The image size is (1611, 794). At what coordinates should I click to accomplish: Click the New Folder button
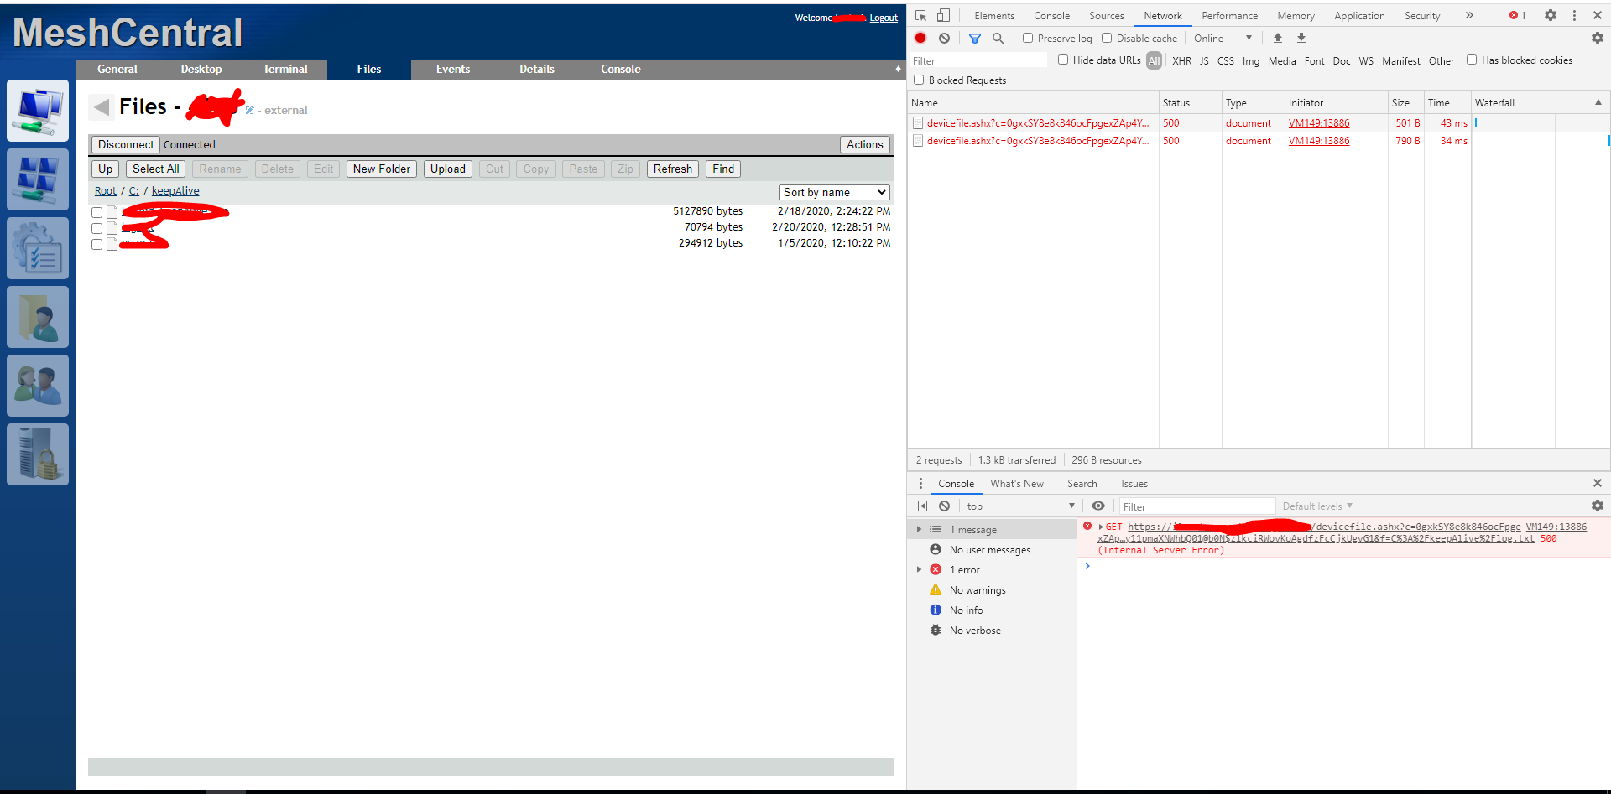(381, 169)
